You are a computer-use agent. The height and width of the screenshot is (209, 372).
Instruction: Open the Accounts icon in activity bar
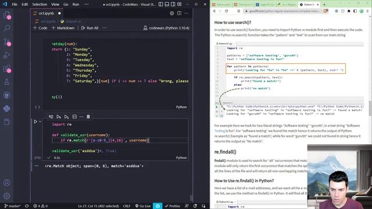click(6, 183)
